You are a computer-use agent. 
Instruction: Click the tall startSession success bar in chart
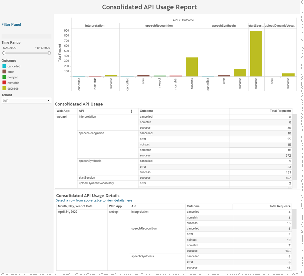pyautogui.click(x=256, y=53)
